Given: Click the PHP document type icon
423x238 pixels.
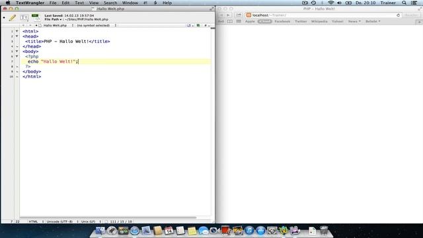Looking at the screenshot, I should (x=36, y=18).
